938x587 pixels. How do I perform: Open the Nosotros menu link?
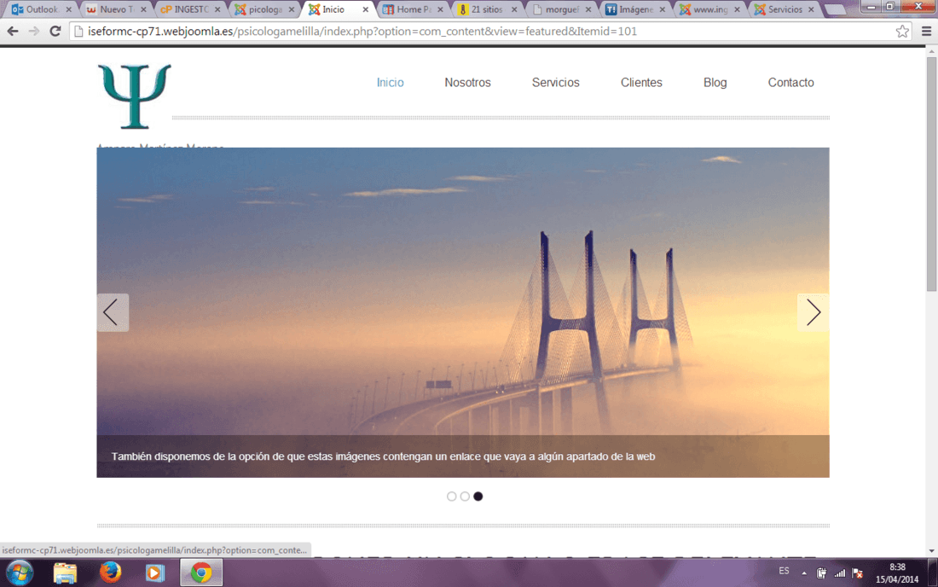click(468, 83)
